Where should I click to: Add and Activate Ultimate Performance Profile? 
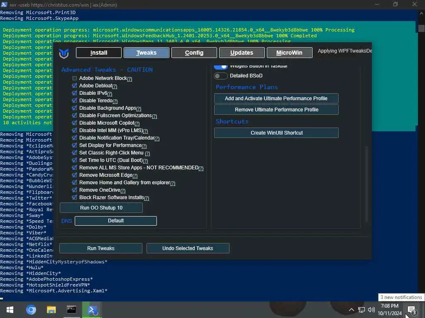coord(276,99)
